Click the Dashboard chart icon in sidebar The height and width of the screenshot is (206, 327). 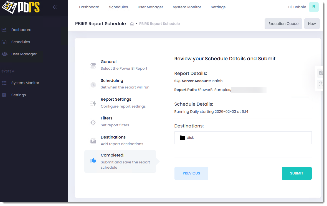tap(4, 30)
